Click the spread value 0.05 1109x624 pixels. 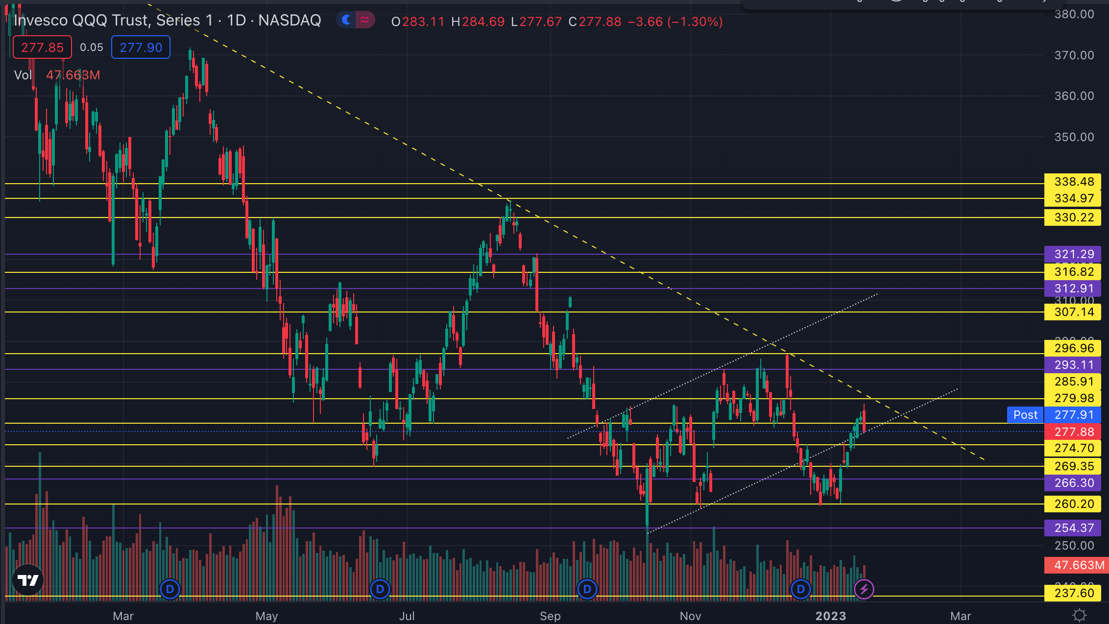92,48
